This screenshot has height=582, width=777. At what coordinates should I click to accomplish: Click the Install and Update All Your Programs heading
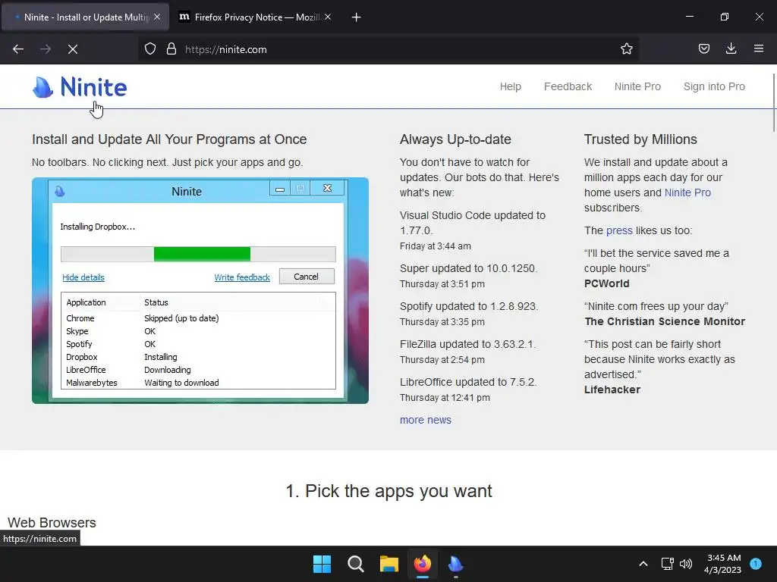point(169,139)
